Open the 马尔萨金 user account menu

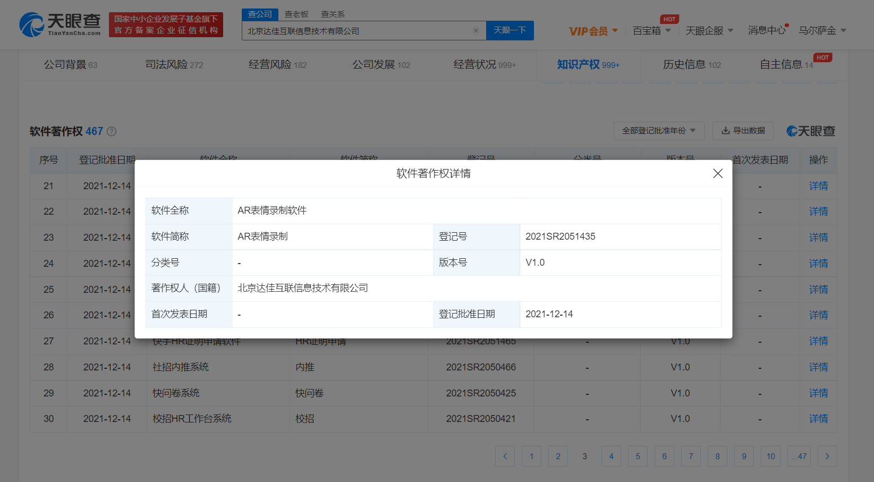822,31
